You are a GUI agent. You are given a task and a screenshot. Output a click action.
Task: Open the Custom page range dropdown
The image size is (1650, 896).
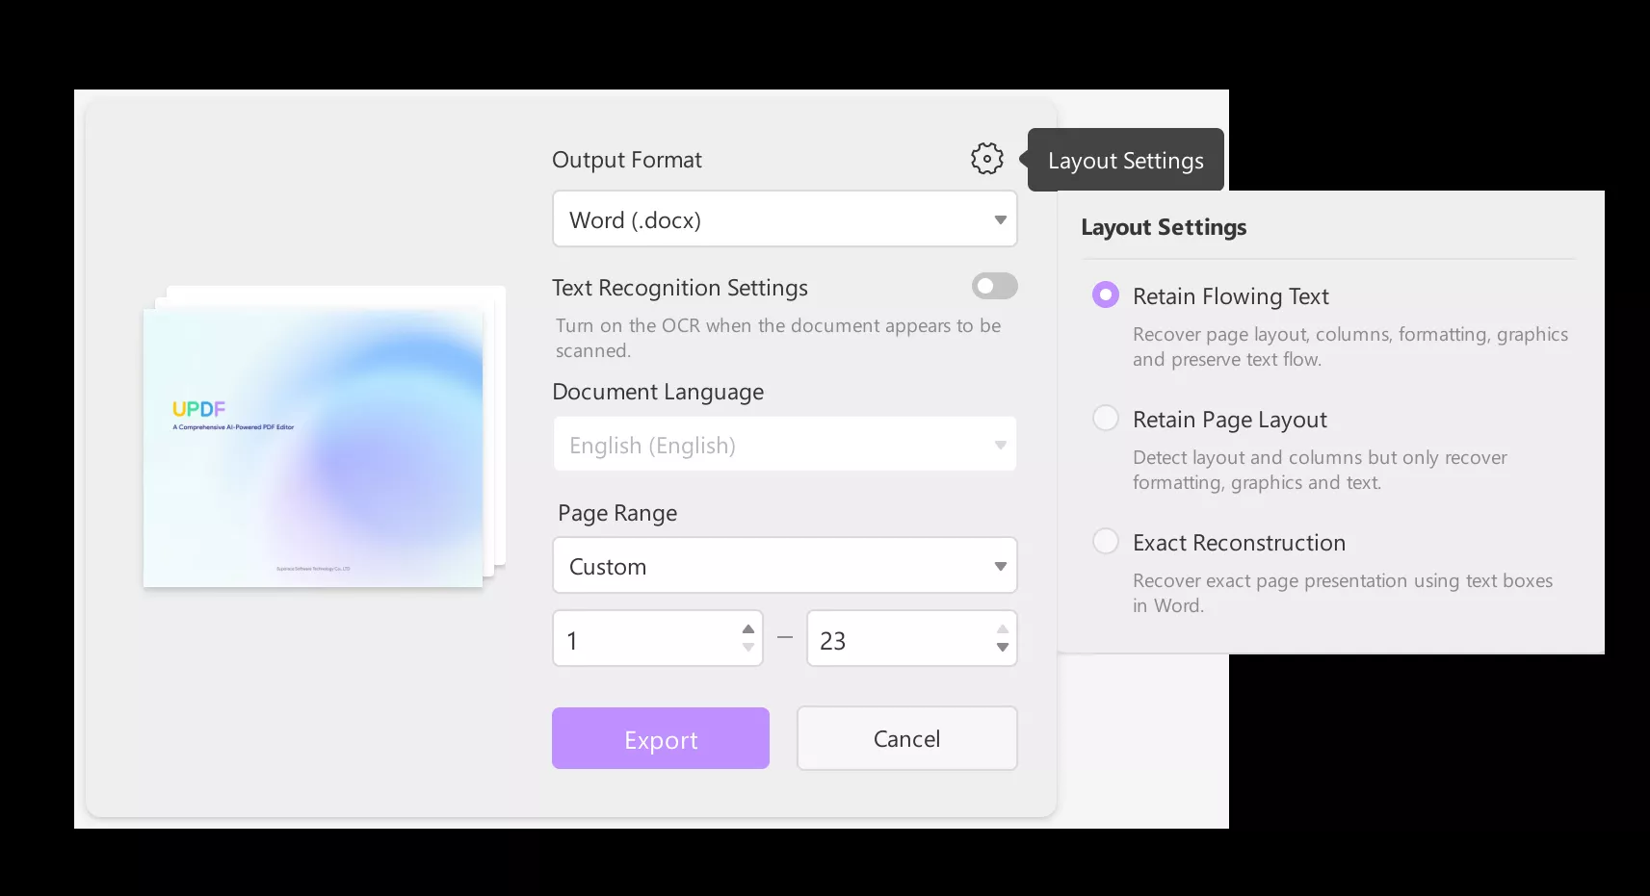pyautogui.click(x=784, y=566)
